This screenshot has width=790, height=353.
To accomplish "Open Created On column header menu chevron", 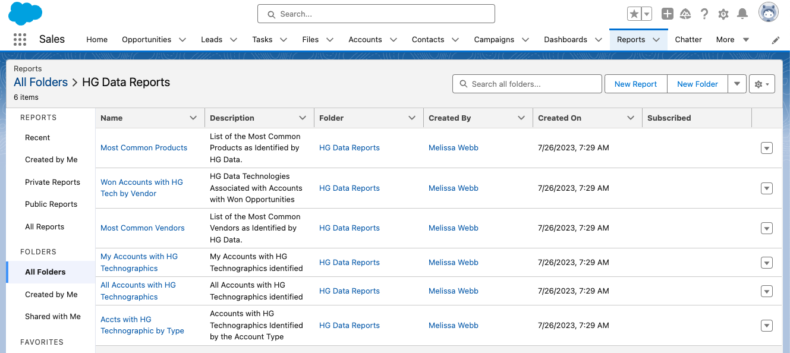I will [631, 118].
